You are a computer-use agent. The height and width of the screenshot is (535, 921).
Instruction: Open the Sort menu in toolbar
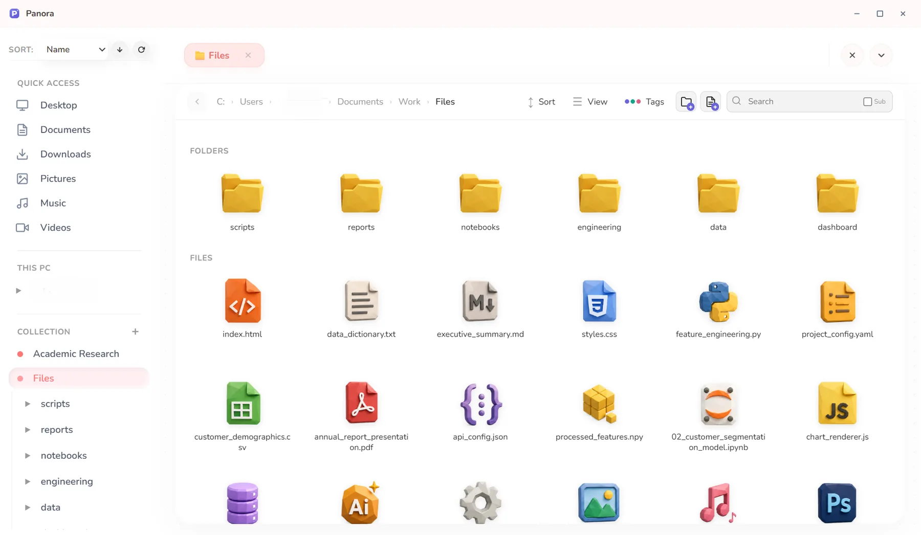[x=541, y=102]
